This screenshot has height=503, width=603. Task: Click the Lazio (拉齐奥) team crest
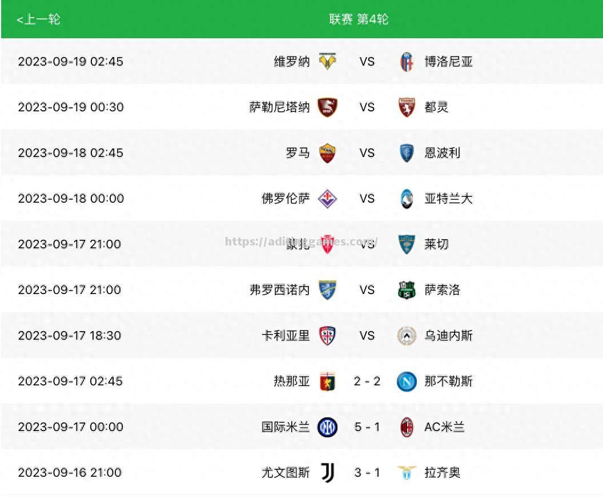[407, 473]
